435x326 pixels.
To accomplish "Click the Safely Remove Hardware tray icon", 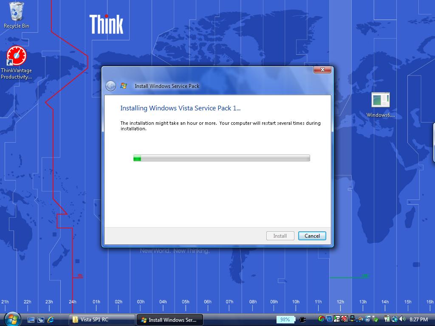I will 375,319.
